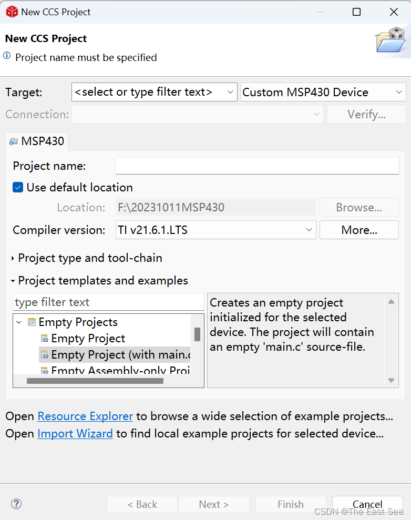Screen dimensions: 411x520
Task: Expand Project type and tool-chain section
Action: (x=13, y=258)
